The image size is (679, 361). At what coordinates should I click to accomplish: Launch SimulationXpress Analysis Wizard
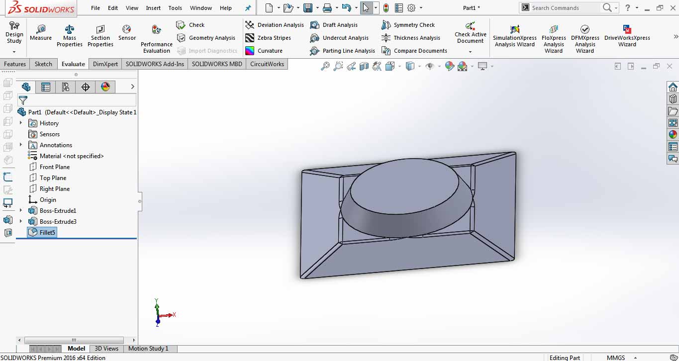[x=515, y=36]
